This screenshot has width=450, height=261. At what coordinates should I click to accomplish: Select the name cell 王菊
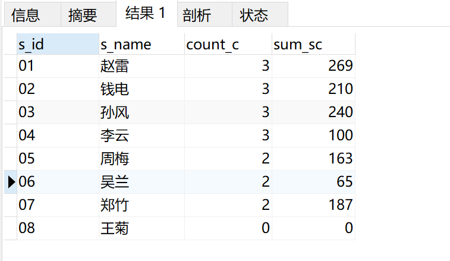141,228
